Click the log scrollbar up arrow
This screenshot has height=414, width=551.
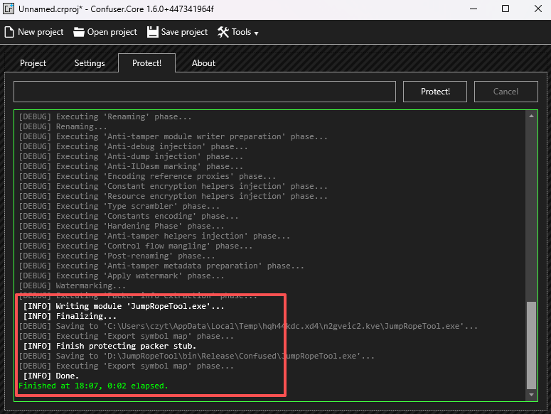coord(531,115)
